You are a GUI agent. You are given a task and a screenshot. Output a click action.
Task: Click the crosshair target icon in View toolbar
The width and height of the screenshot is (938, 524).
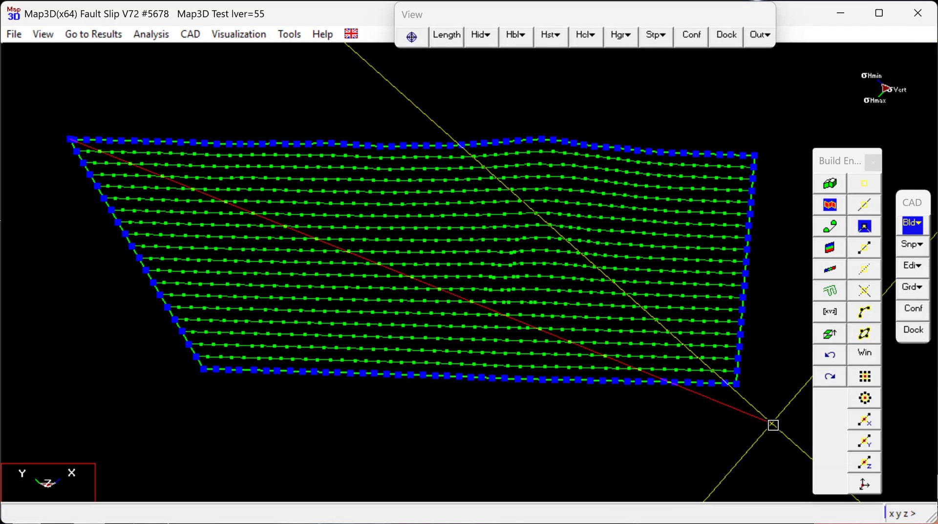point(411,37)
